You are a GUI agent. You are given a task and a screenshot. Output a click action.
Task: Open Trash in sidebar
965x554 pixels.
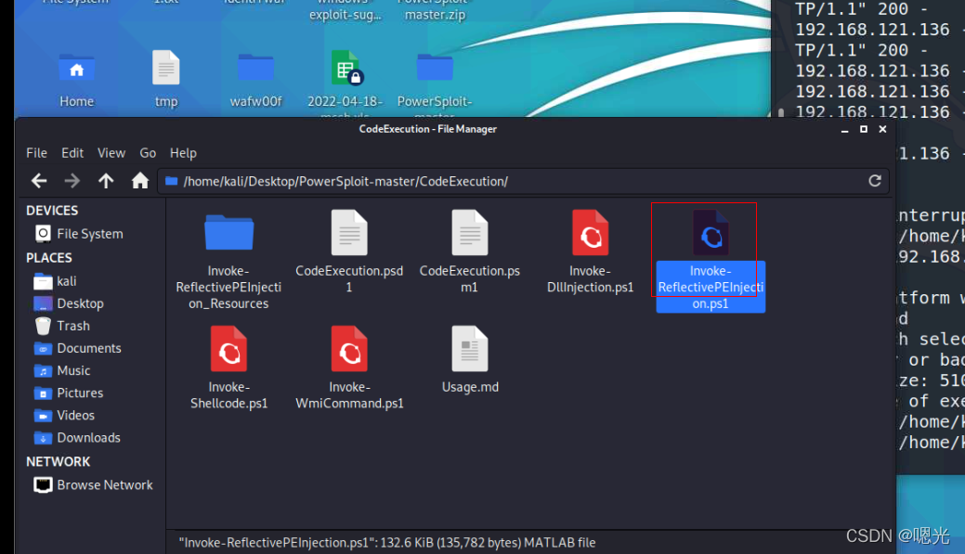coord(62,326)
